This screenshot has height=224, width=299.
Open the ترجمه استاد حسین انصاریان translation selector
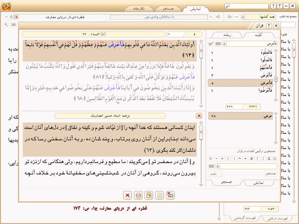point(110,116)
